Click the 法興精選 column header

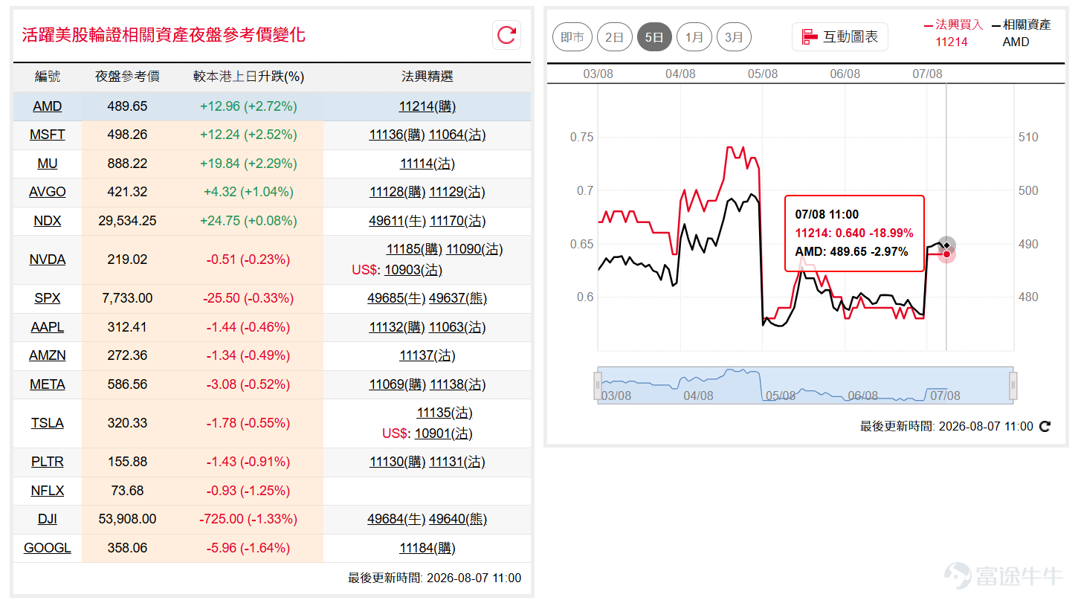427,77
